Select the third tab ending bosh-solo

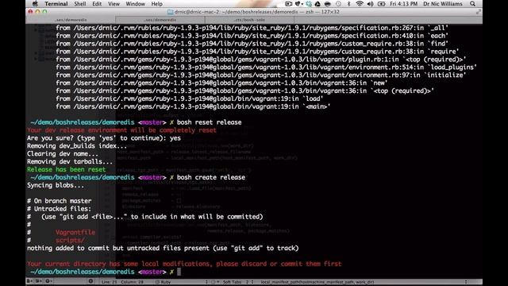pyautogui.click(x=250, y=20)
